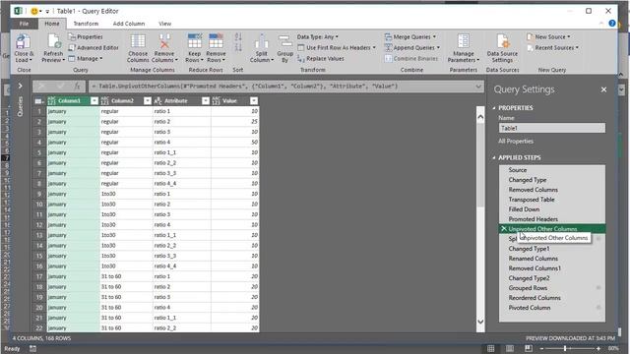
Task: Open the Value column filter dropdown
Action: pos(254,100)
